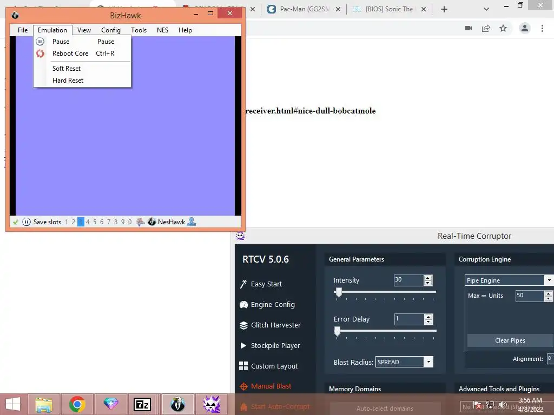
Task: Open the View menu in BizHawk
Action: tap(84, 30)
